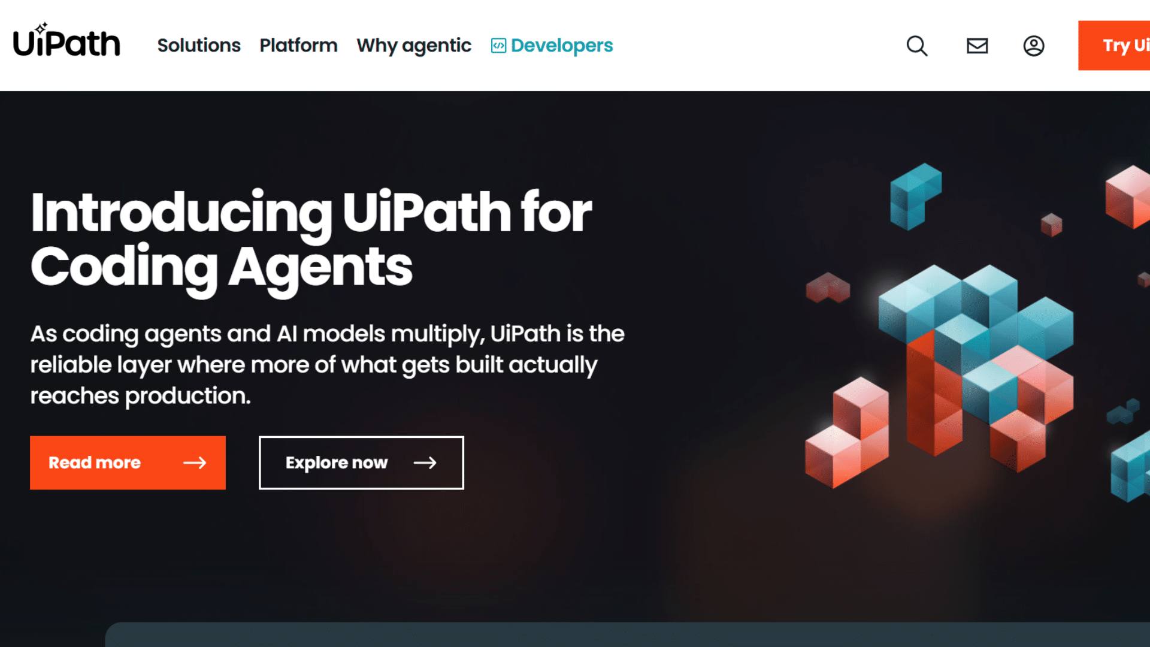The height and width of the screenshot is (647, 1150).
Task: Click the code icon beside Developers
Action: 498,46
